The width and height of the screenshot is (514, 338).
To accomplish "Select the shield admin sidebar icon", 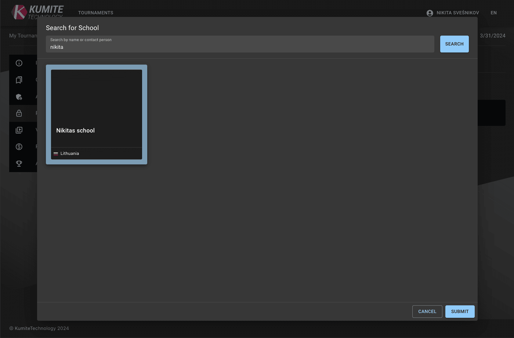I will (x=19, y=97).
